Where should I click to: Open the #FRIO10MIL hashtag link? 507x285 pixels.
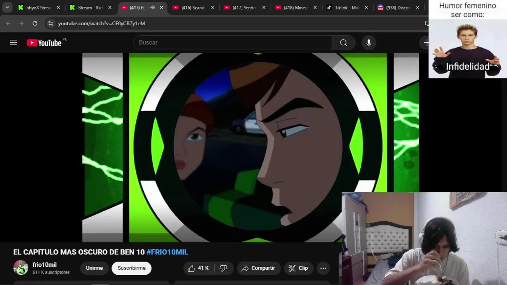(167, 252)
